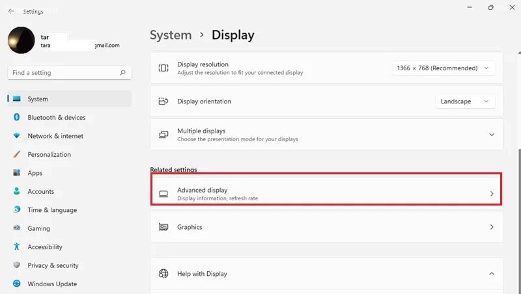This screenshot has height=294, width=521.
Task: Click the Advanced display monitor icon
Action: (163, 194)
